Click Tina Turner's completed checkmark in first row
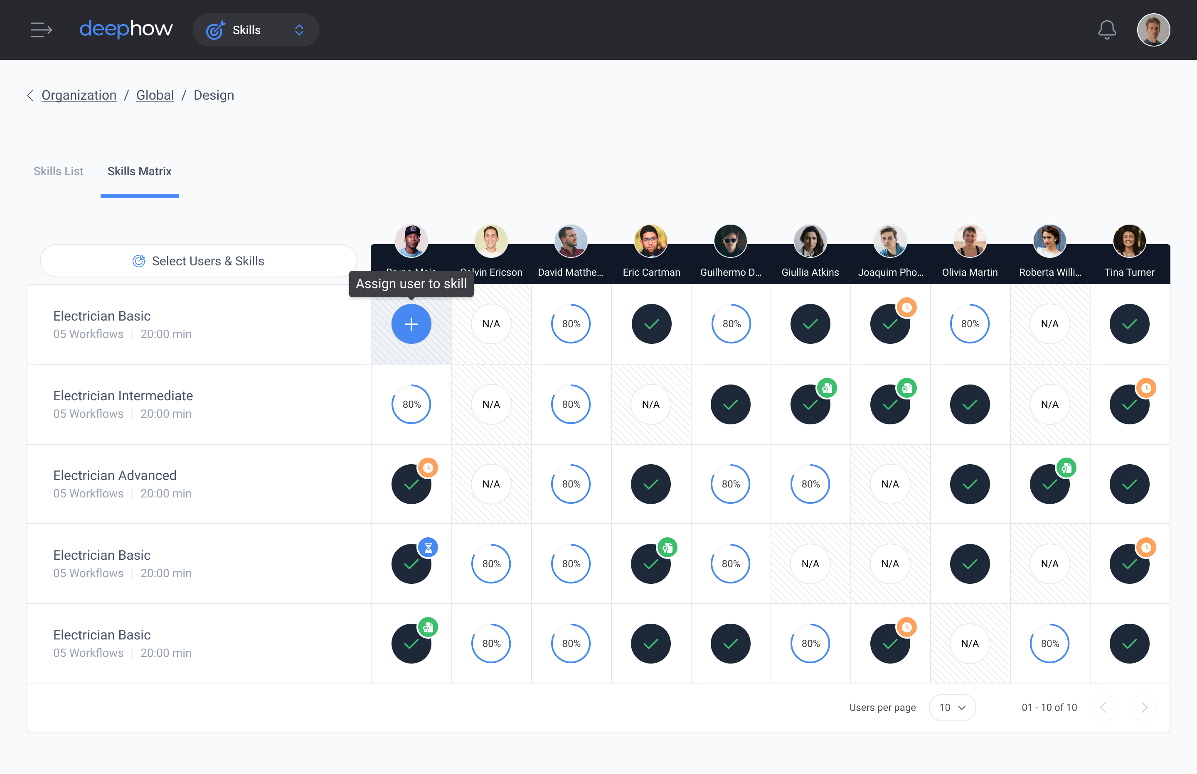Viewport: 1197px width, 774px height. (x=1129, y=324)
